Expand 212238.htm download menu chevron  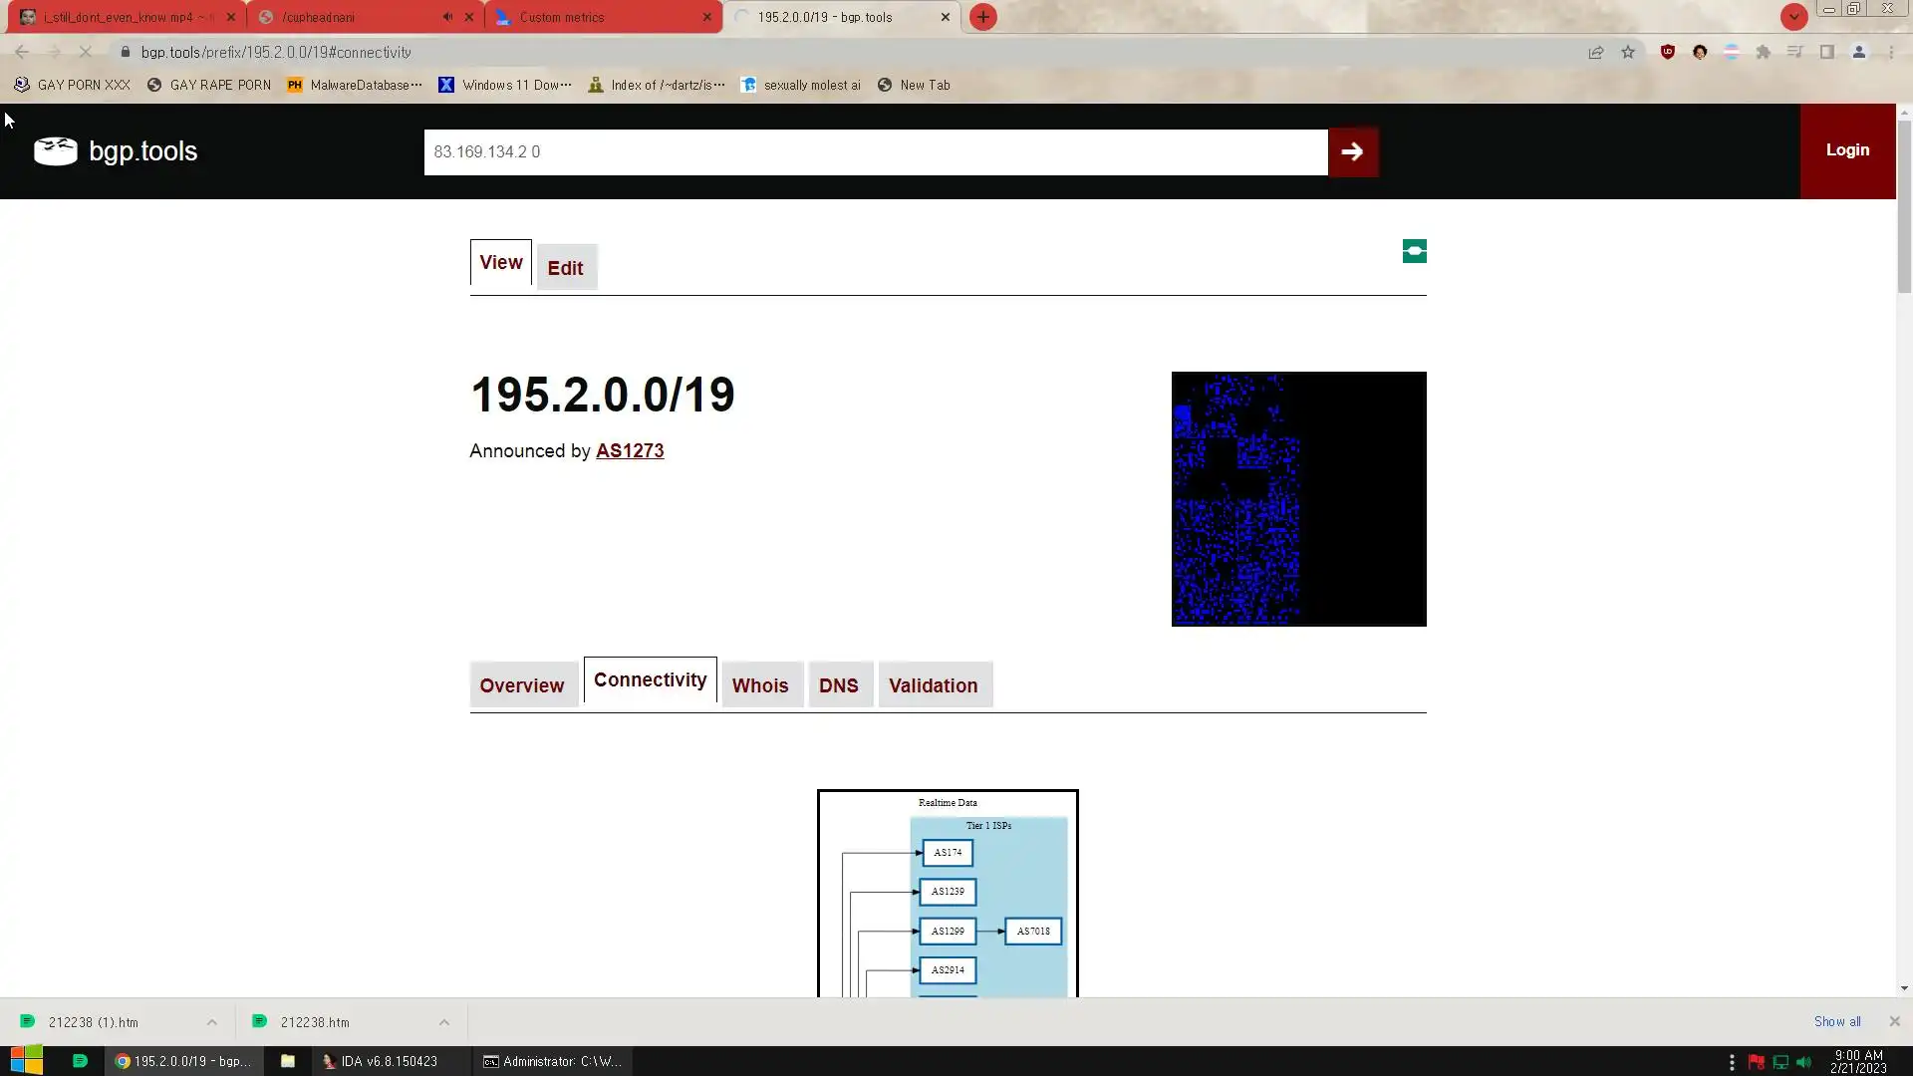pyautogui.click(x=443, y=1022)
